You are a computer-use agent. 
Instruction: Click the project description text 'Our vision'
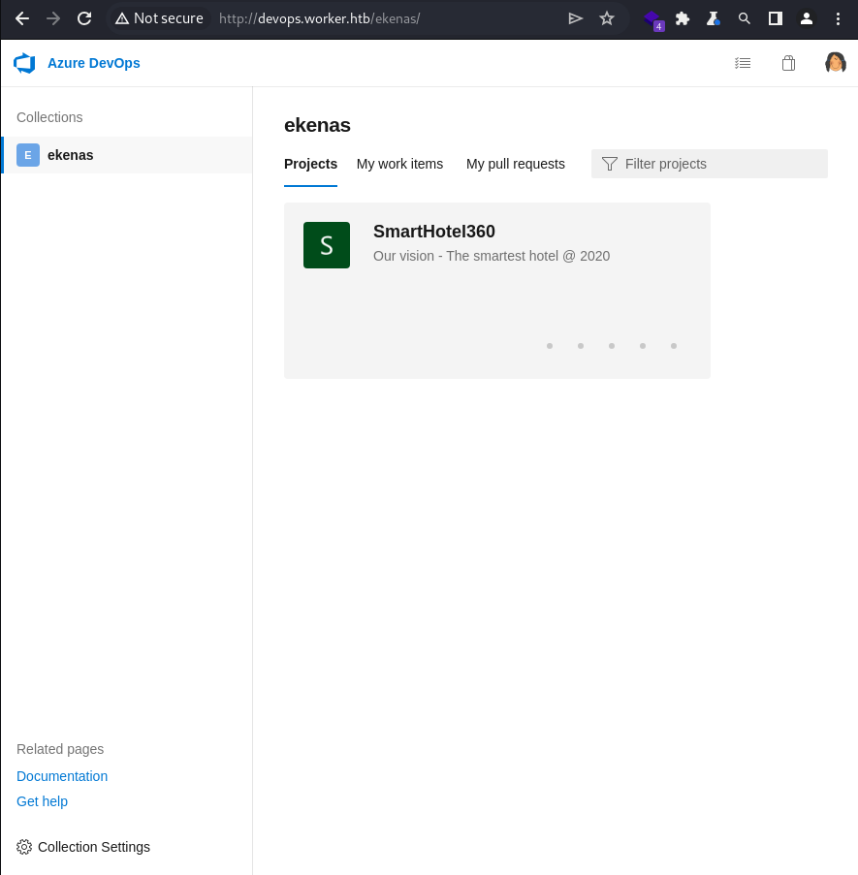(492, 256)
